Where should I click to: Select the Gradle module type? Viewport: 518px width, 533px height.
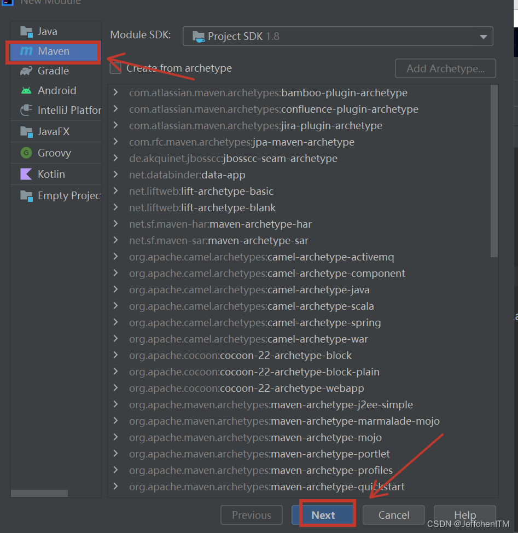pos(56,71)
